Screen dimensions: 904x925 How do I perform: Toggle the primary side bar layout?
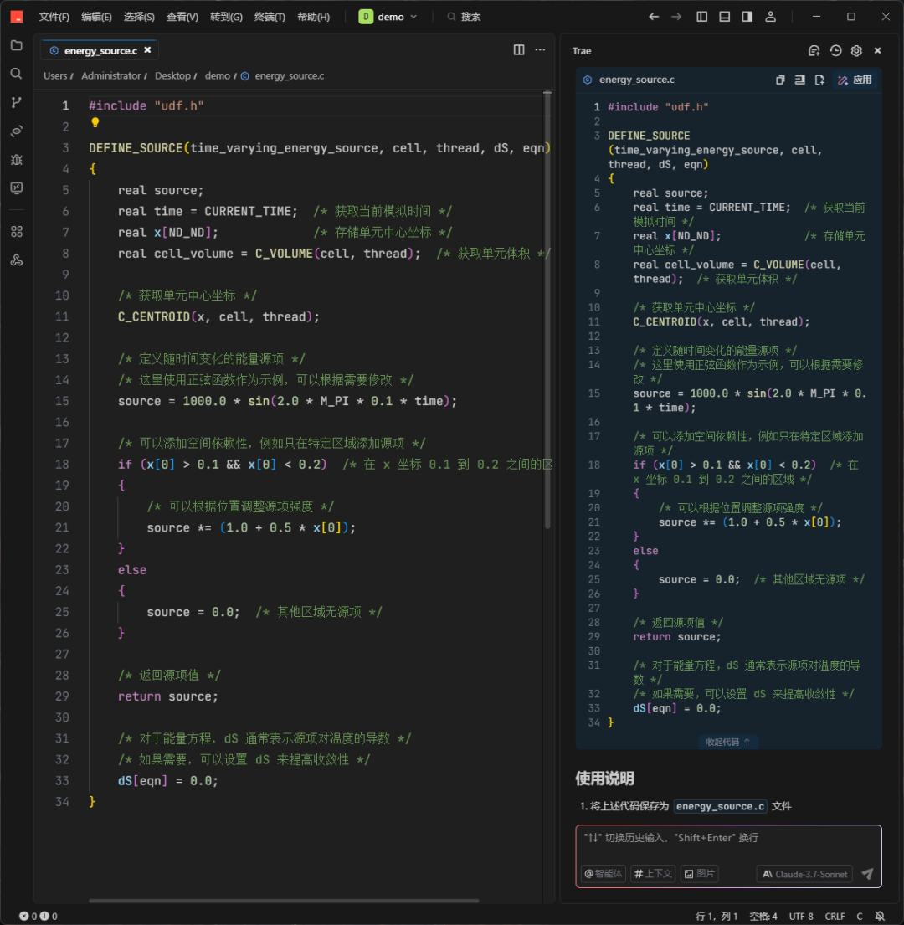coord(702,17)
